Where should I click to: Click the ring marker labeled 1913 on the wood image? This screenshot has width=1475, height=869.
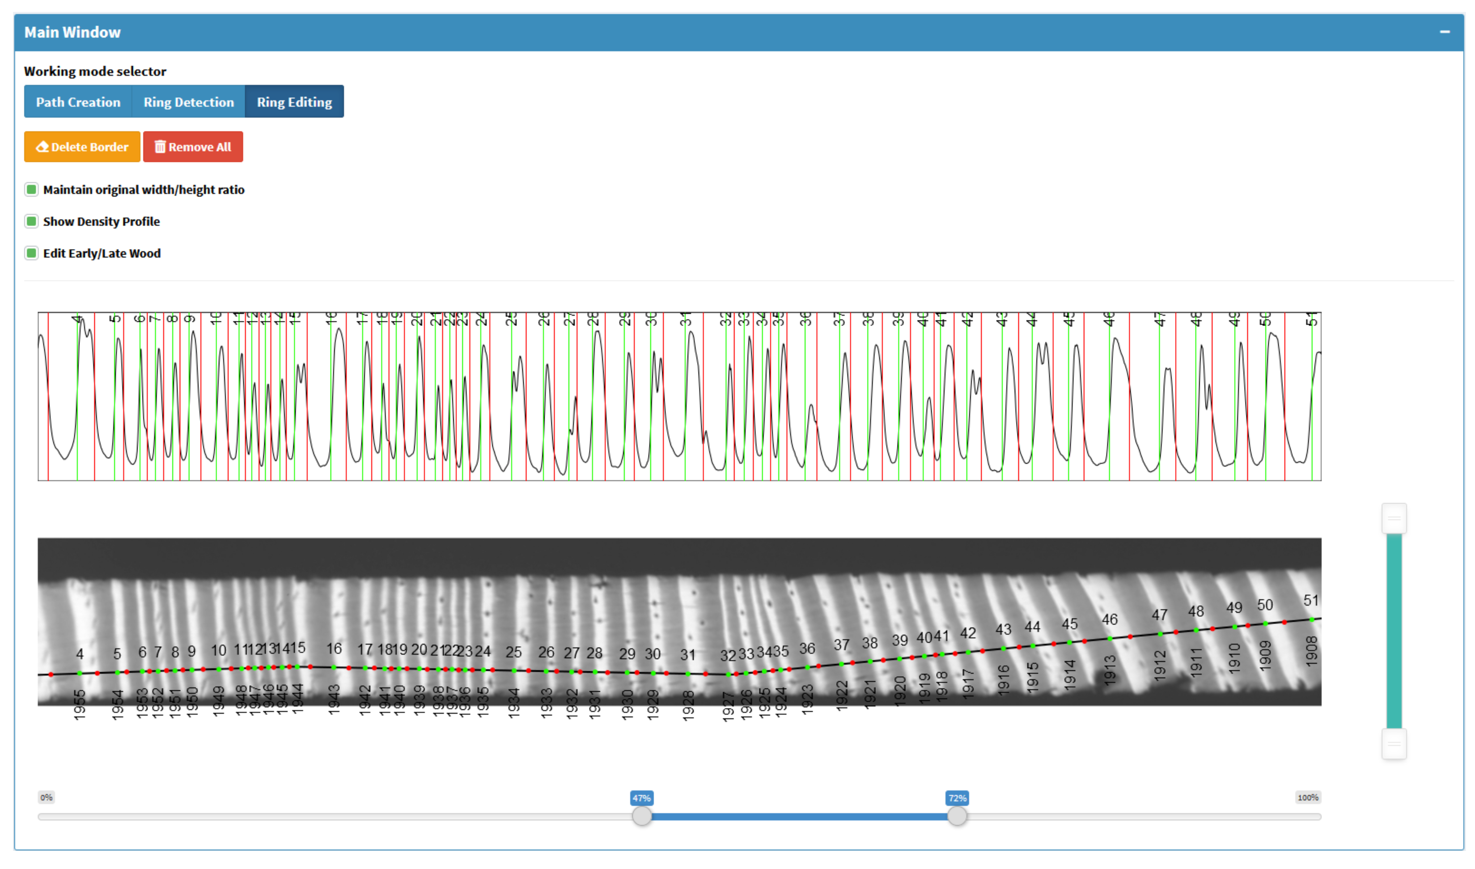point(1110,670)
